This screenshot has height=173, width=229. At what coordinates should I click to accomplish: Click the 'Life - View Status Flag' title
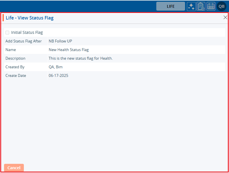(30, 18)
